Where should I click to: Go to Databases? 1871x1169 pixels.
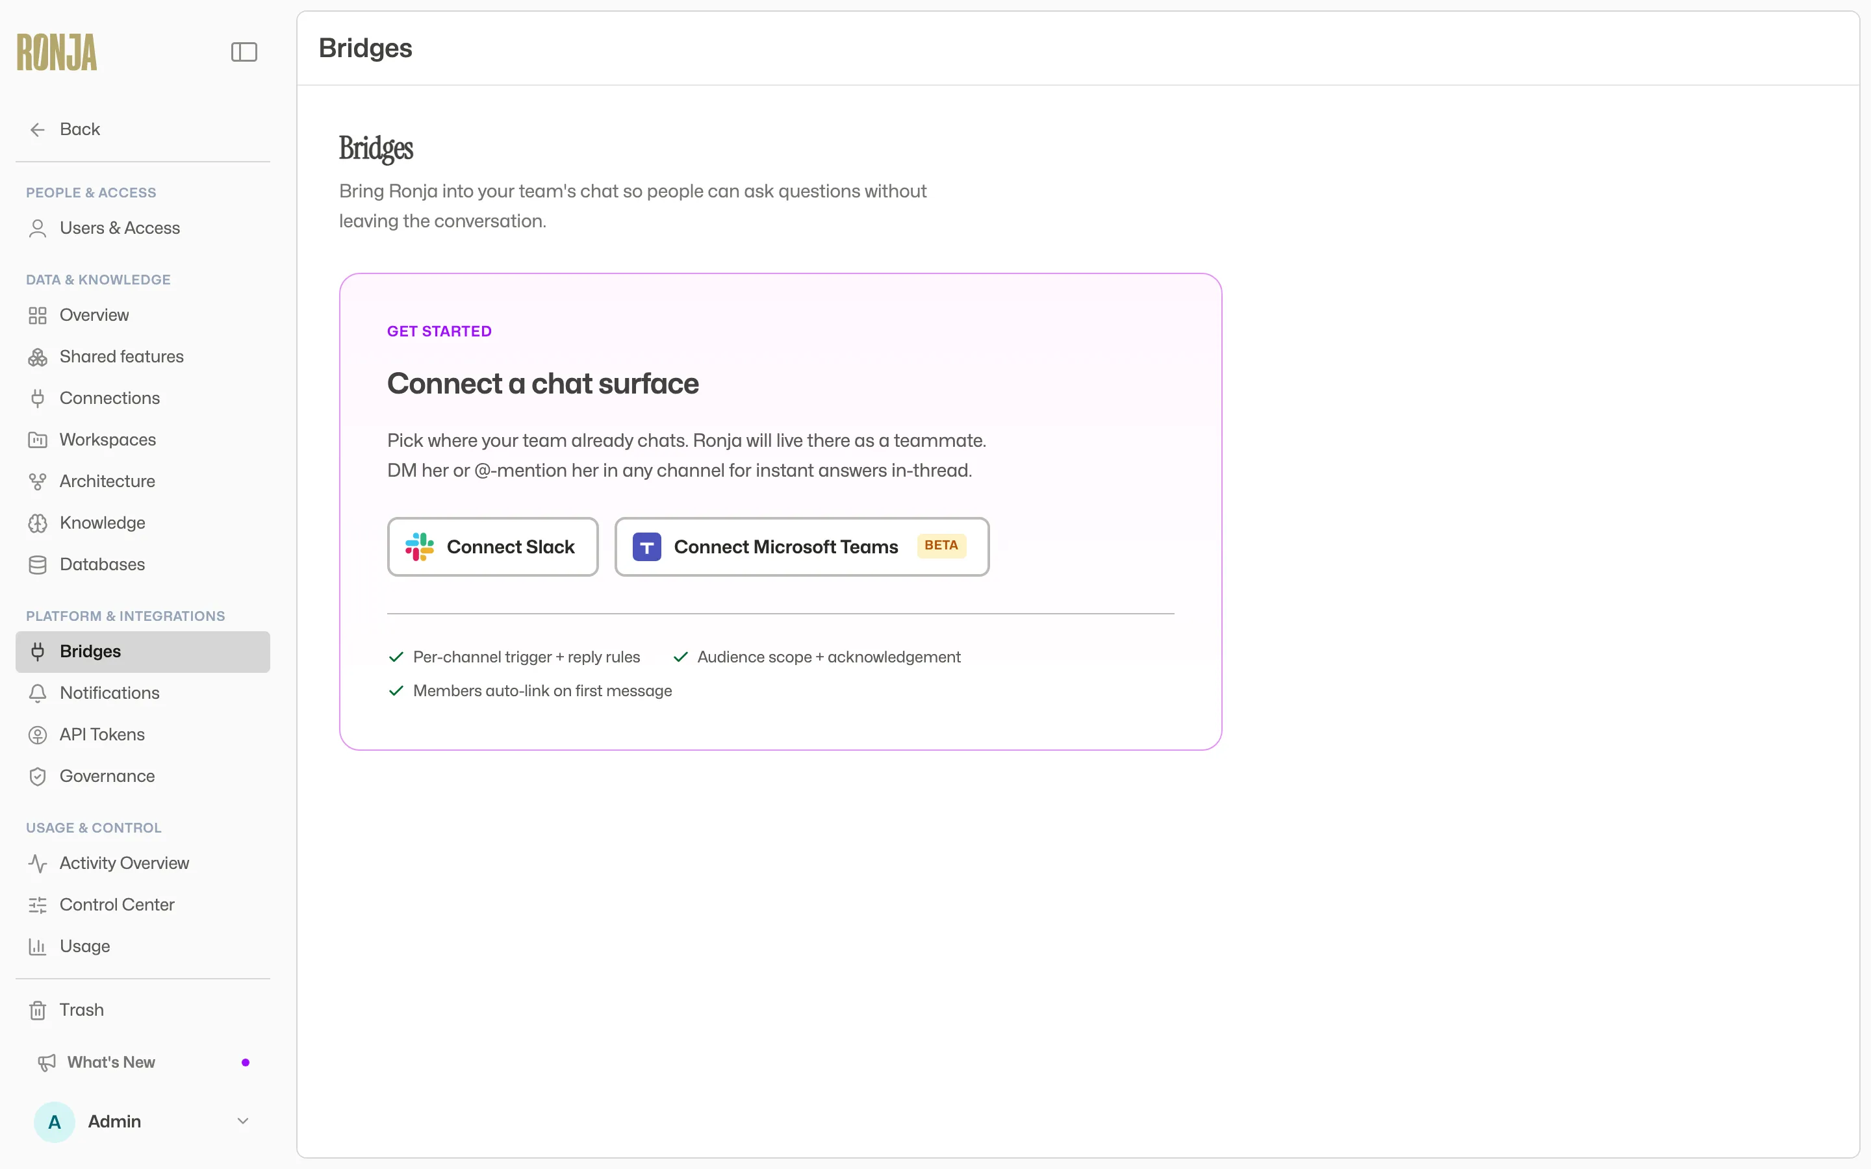coord(143,565)
